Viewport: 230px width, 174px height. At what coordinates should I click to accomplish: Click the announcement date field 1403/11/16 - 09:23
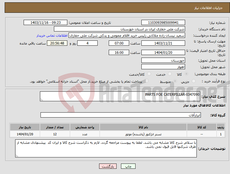[x=45, y=23]
